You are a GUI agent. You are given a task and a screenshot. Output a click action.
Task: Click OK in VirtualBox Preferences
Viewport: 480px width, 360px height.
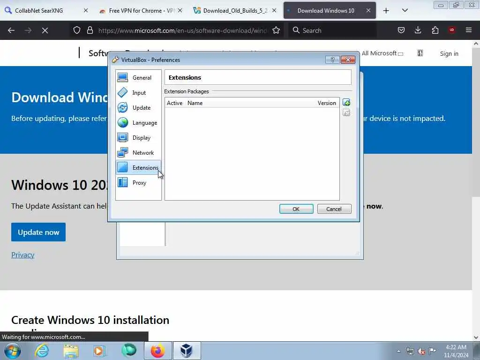tap(296, 209)
